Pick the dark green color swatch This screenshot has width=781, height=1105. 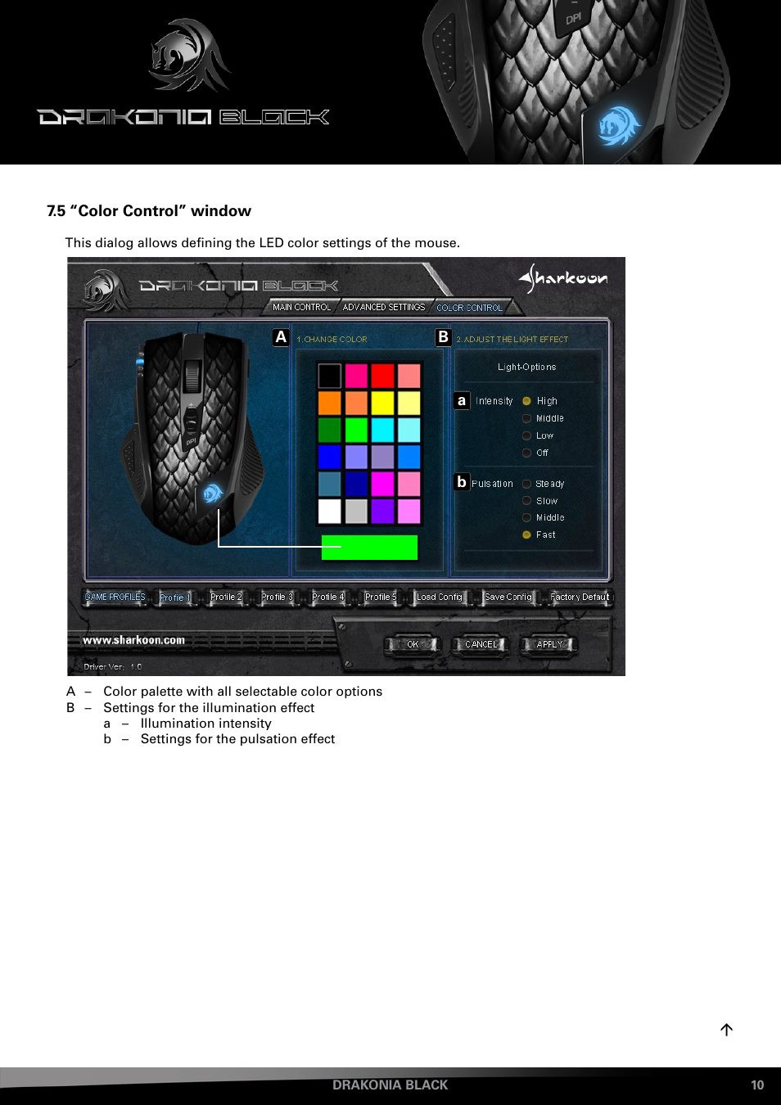(x=329, y=430)
